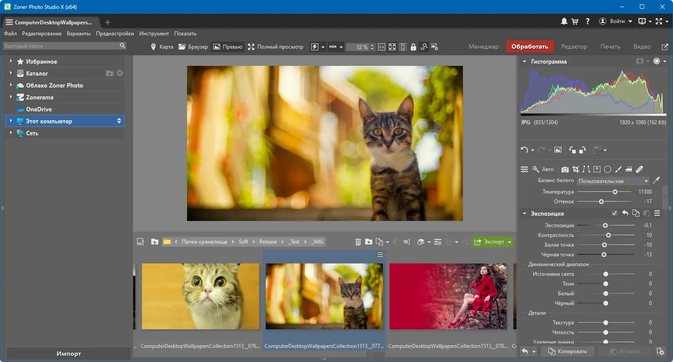Activate the healing bandage tool
The width and height of the screenshot is (673, 362).
(639, 169)
